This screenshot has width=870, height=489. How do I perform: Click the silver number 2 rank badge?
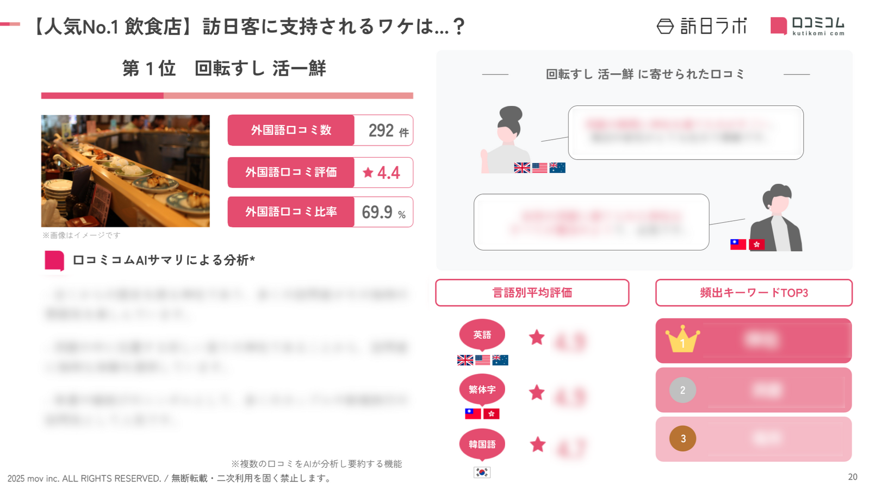tap(682, 390)
